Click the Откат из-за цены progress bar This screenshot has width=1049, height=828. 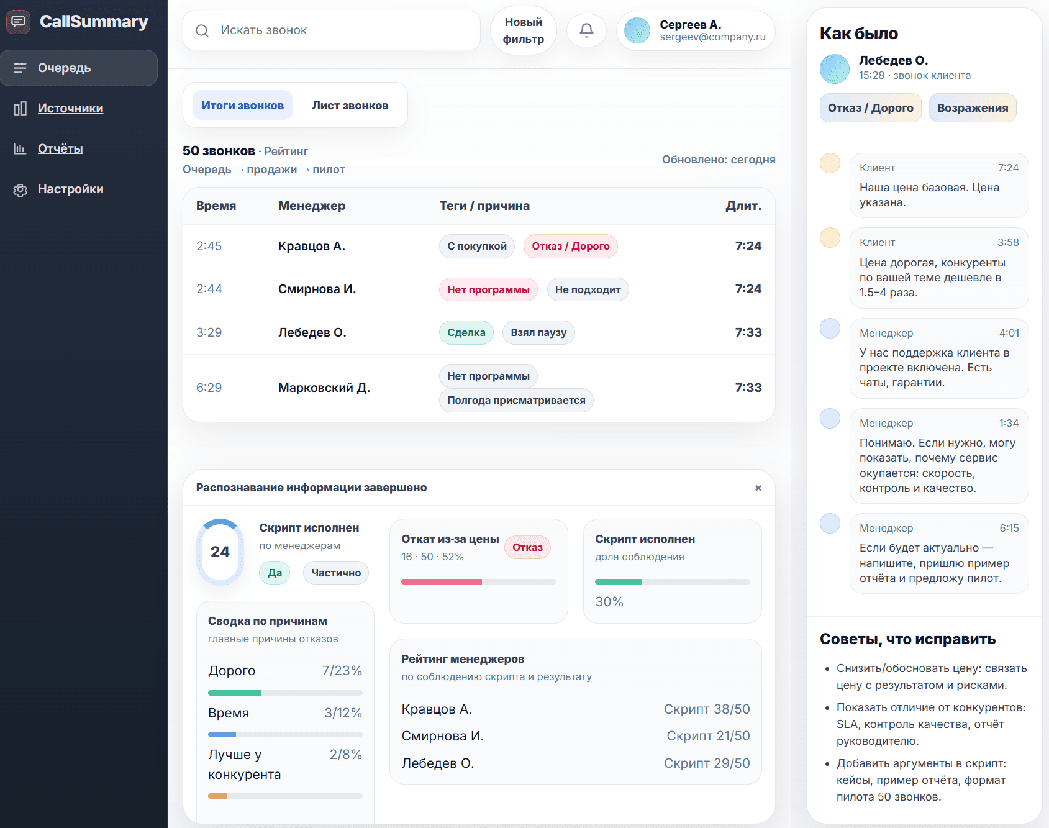pyautogui.click(x=478, y=582)
